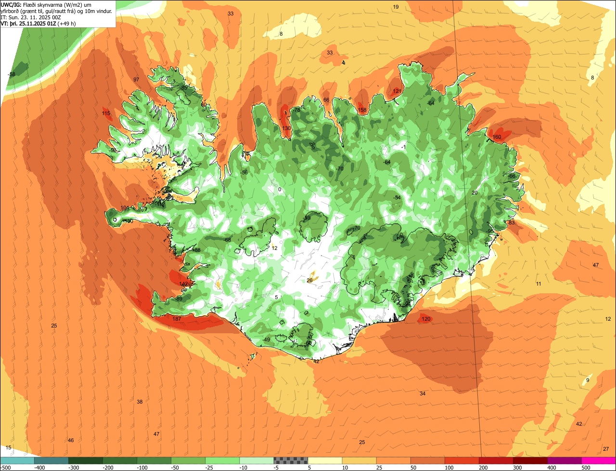Click the map value '-56'
The height and width of the screenshot is (471, 616).
244,172
